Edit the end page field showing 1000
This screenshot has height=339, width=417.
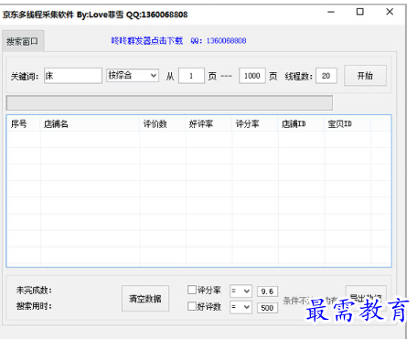(252, 76)
